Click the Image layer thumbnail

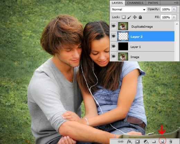[123, 56]
